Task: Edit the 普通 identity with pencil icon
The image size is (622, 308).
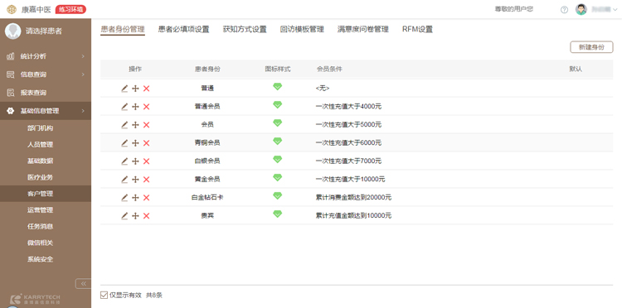Action: (124, 89)
